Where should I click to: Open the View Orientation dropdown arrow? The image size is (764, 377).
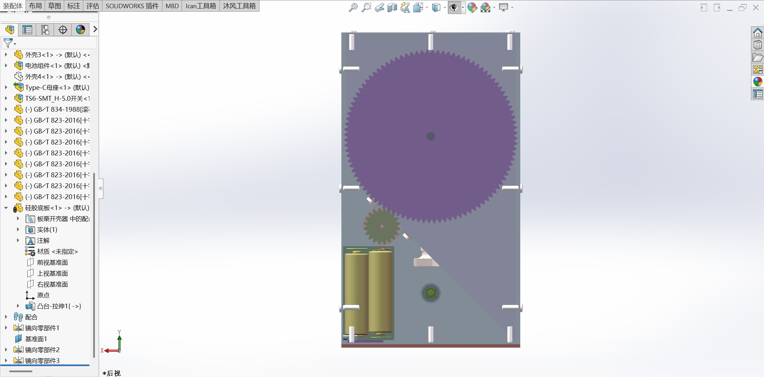[x=427, y=8]
